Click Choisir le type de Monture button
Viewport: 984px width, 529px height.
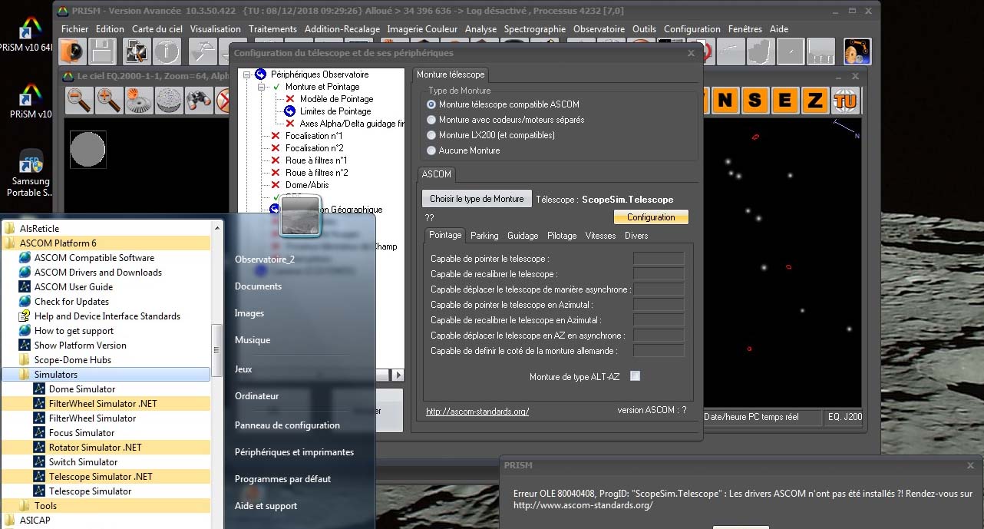(x=476, y=199)
